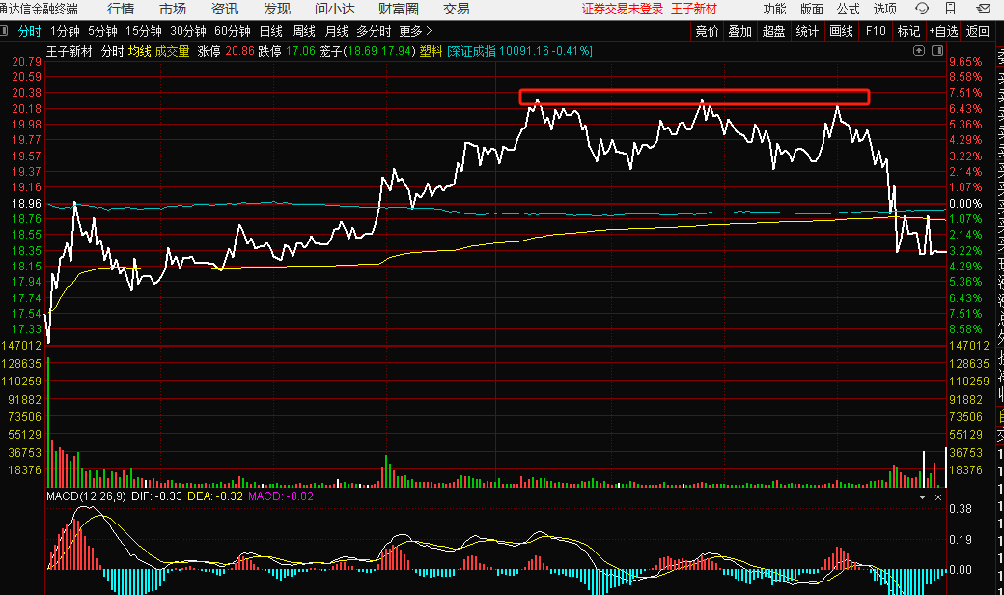The height and width of the screenshot is (595, 1004).
Task: Click the 18.96 baseline price on left axis
Action: tap(27, 203)
